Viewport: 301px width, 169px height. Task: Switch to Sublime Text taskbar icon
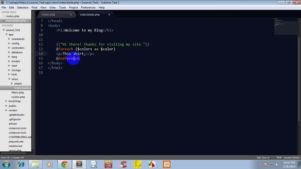pyautogui.click(x=79, y=164)
